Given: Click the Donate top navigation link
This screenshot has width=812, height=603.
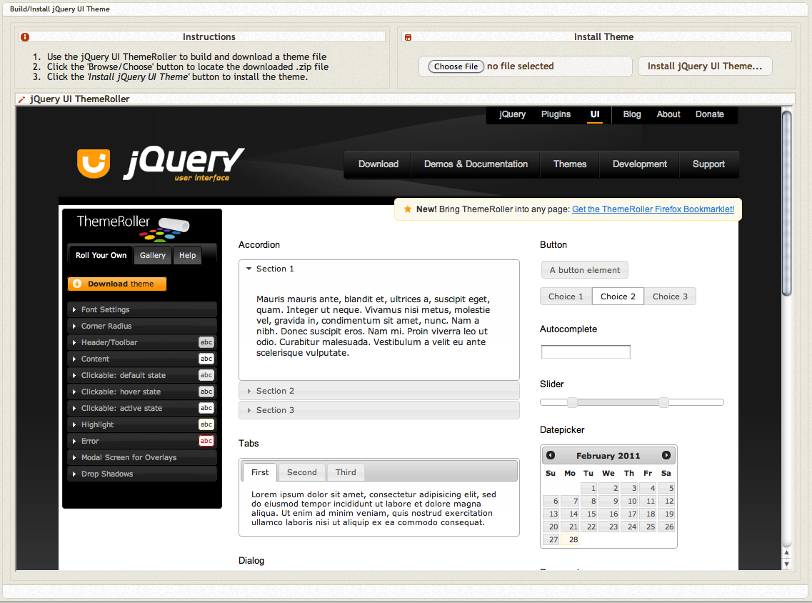Looking at the screenshot, I should (709, 114).
